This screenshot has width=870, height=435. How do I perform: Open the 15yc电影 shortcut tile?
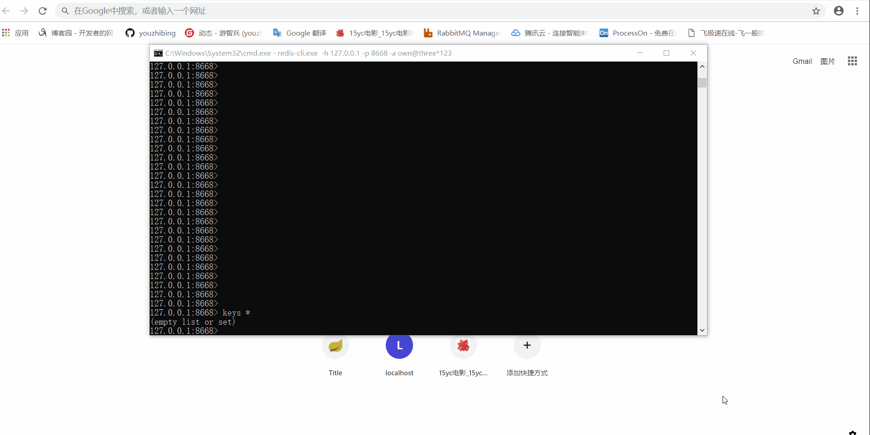pos(463,355)
